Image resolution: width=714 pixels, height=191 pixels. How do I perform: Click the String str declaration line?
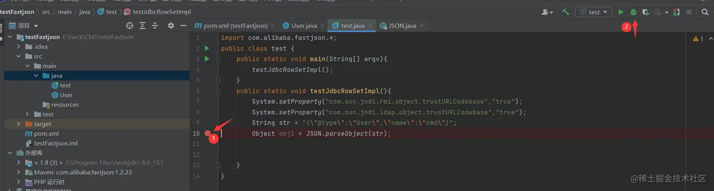tap(354, 123)
